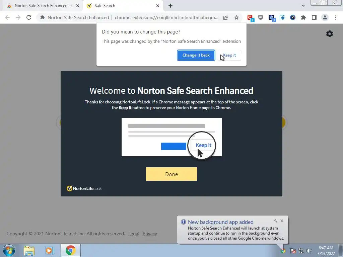The image size is (343, 257).
Task: Click the taskbar clock showing 6:47 AM
Action: point(326,251)
